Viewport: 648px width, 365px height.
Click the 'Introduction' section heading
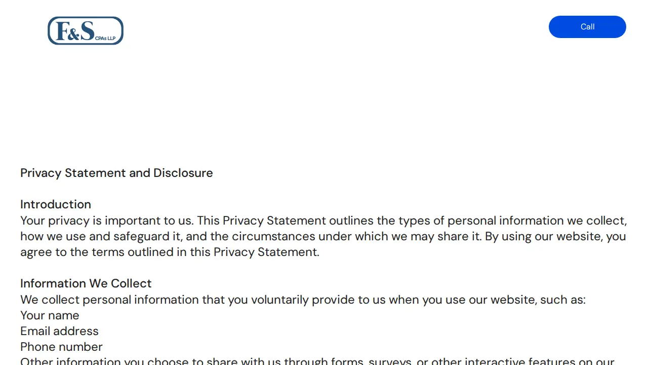(x=56, y=204)
